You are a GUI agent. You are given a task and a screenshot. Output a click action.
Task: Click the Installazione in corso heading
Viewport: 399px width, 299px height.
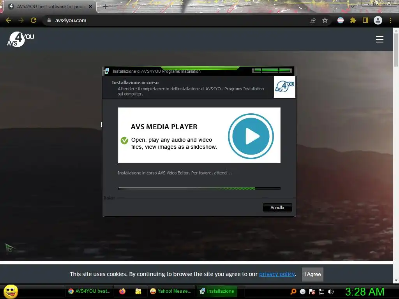click(x=135, y=83)
